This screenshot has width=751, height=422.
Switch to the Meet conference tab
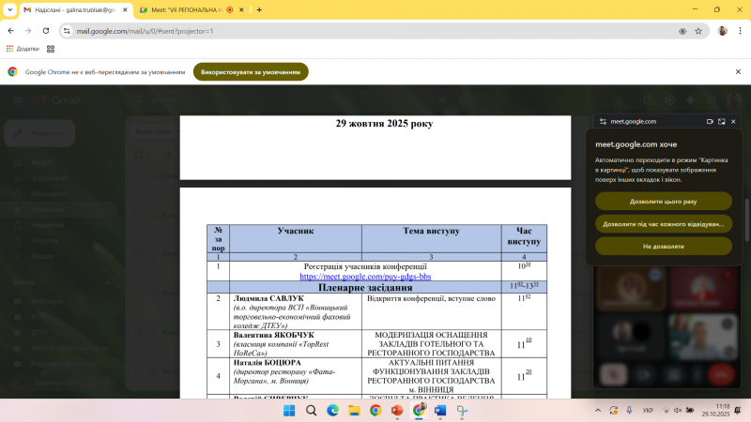[x=183, y=9]
